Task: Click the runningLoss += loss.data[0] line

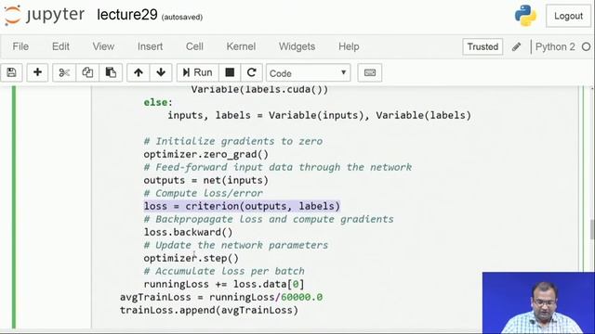Action: [224, 284]
